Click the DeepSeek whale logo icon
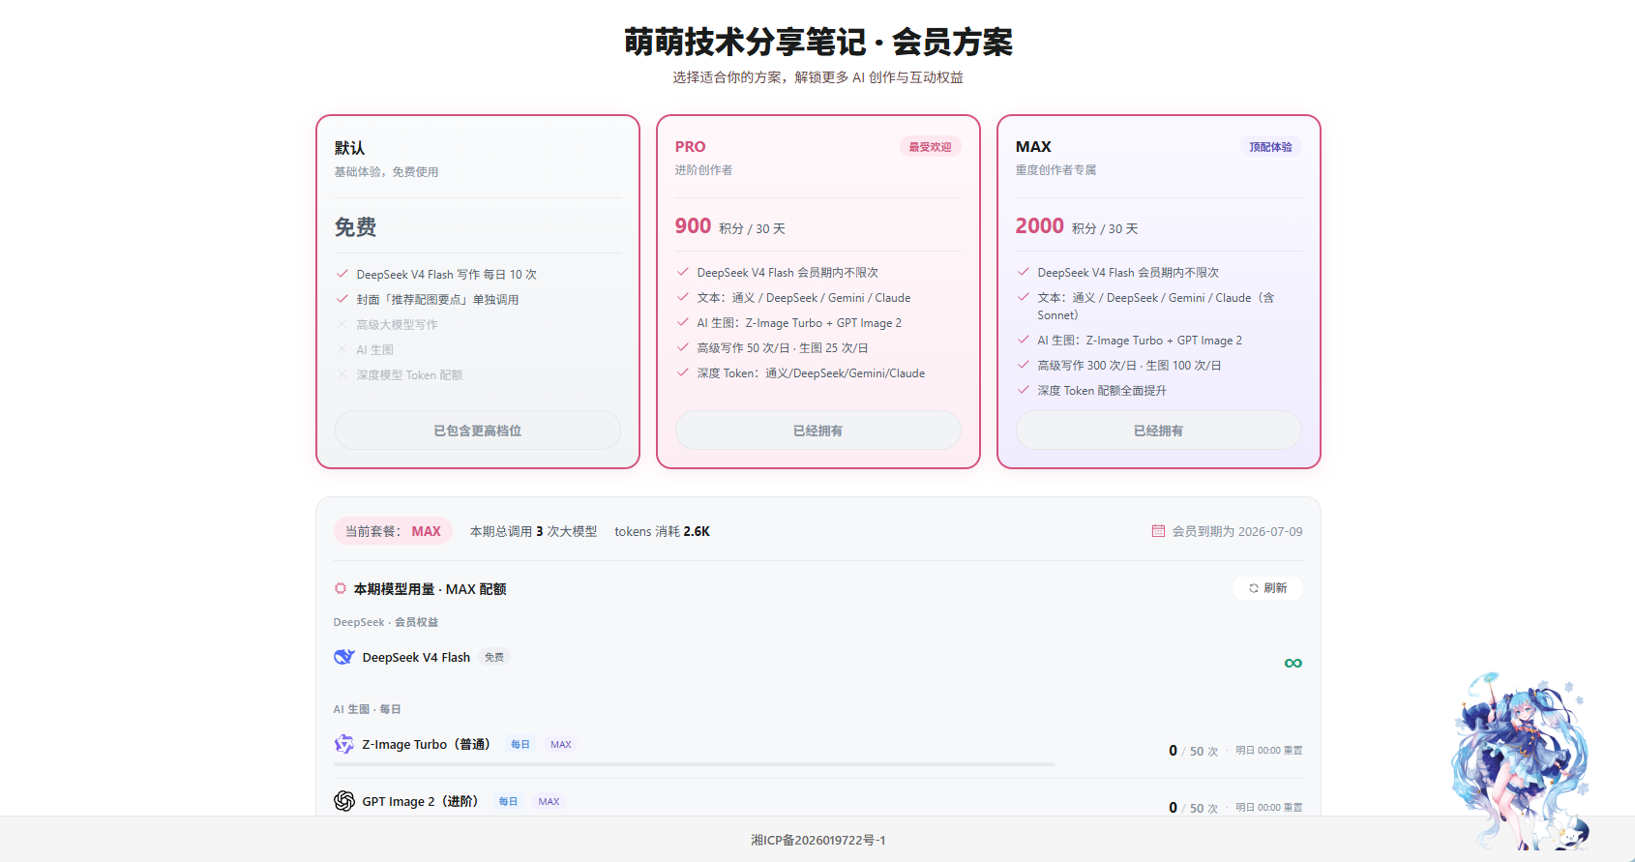 coord(343,657)
